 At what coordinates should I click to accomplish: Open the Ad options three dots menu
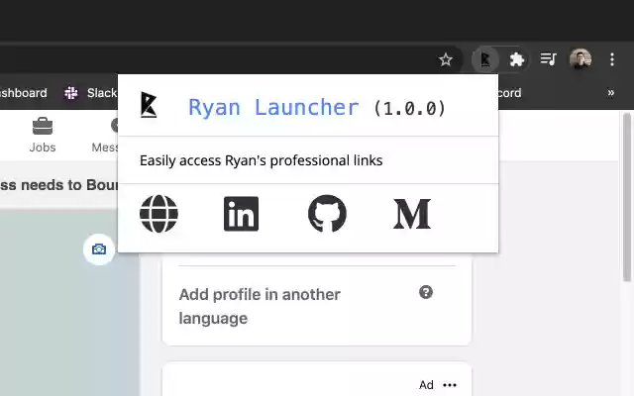(x=450, y=385)
